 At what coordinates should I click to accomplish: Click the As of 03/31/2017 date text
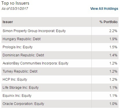15,9
